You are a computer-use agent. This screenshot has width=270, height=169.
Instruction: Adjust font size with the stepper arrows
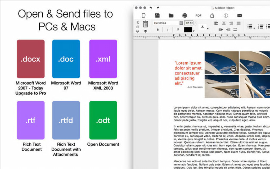pyautogui.click(x=195, y=23)
